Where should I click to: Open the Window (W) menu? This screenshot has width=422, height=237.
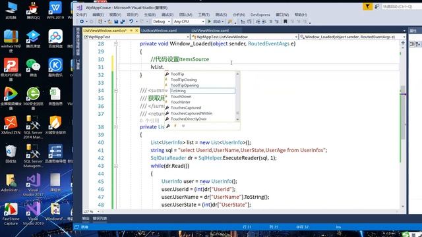(282, 14)
